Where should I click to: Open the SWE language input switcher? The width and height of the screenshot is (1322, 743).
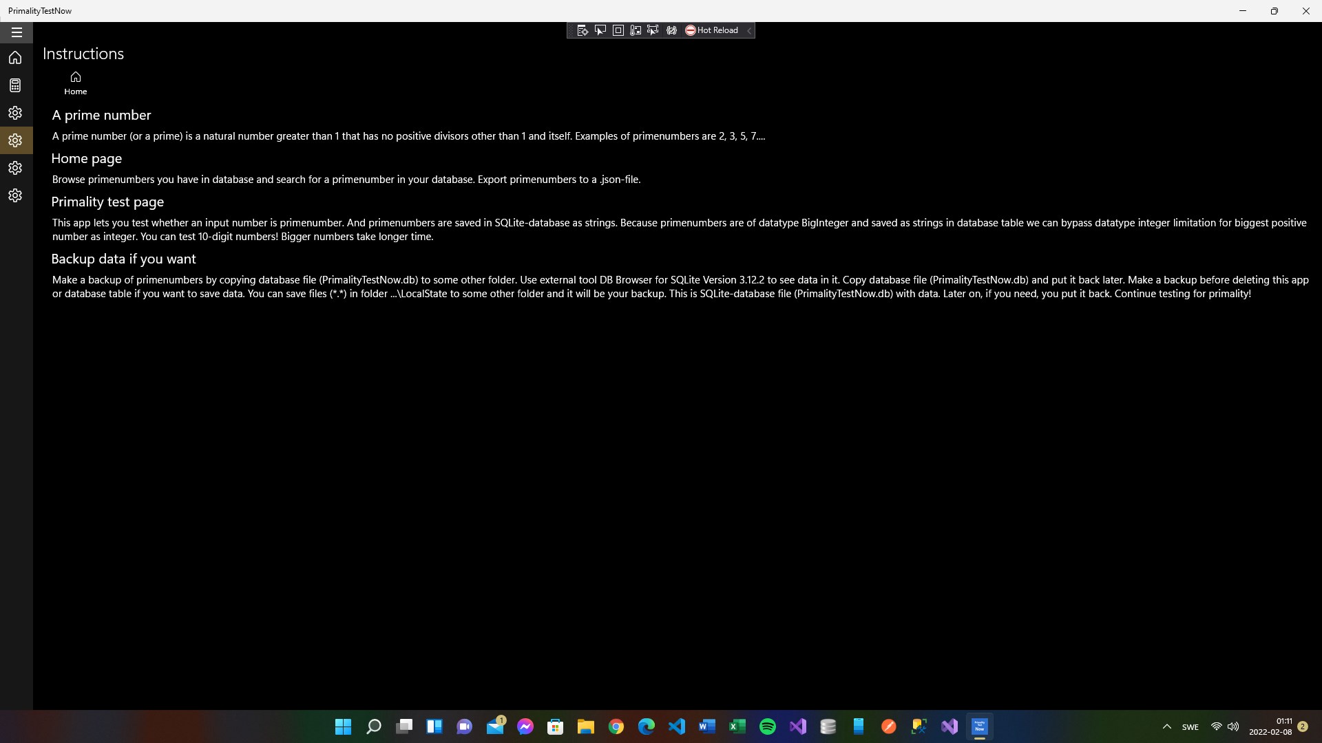(x=1190, y=726)
